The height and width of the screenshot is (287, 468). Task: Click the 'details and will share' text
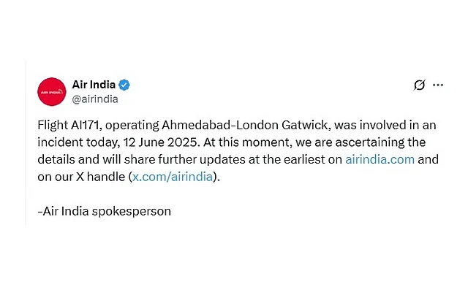click(x=96, y=159)
